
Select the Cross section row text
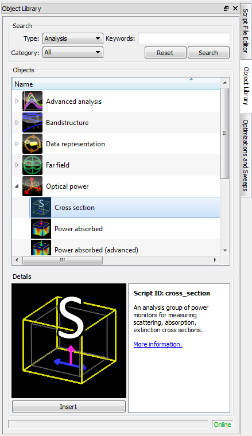75,208
